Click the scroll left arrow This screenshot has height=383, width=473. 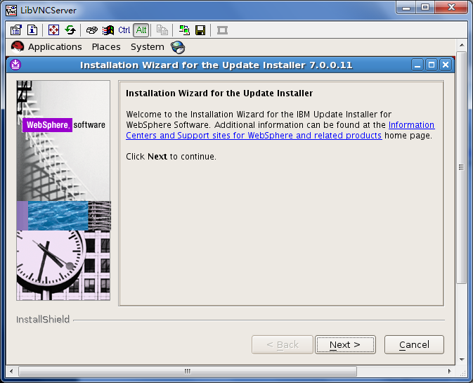coord(11,371)
